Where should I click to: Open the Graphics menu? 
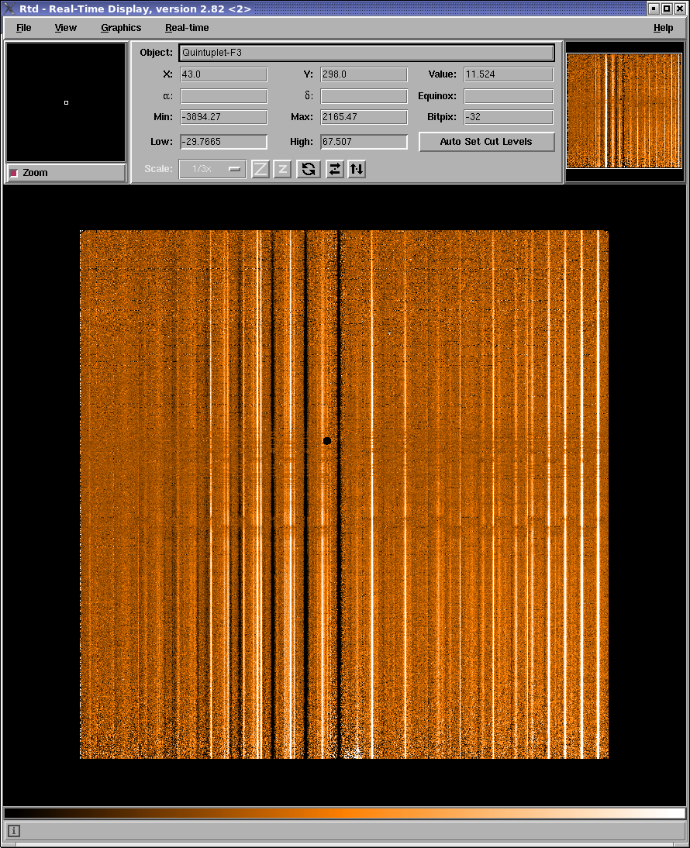click(121, 28)
